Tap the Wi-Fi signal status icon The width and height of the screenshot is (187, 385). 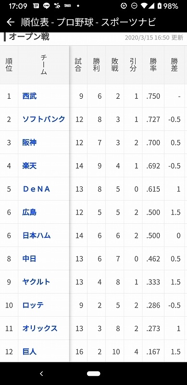(145, 6)
